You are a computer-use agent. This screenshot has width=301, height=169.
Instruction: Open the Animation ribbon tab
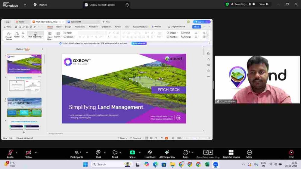[x=93, y=27]
